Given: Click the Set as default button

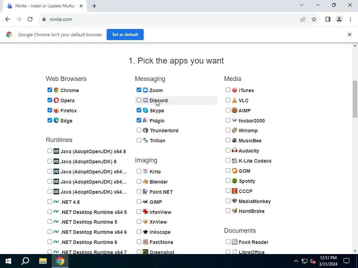Looking at the screenshot, I should [x=125, y=35].
